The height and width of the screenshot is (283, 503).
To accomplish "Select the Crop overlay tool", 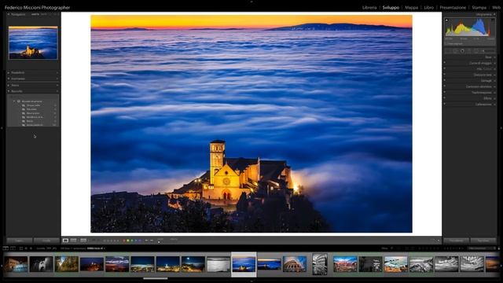I will pos(447,50).
